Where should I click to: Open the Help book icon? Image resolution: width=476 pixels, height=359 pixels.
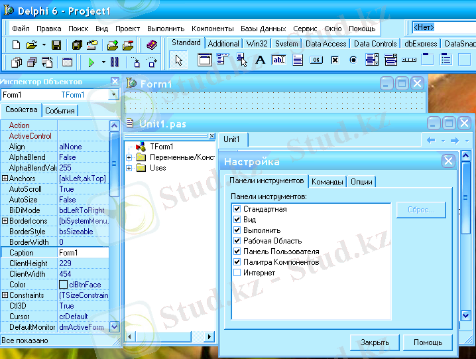pyautogui.click(x=152, y=45)
